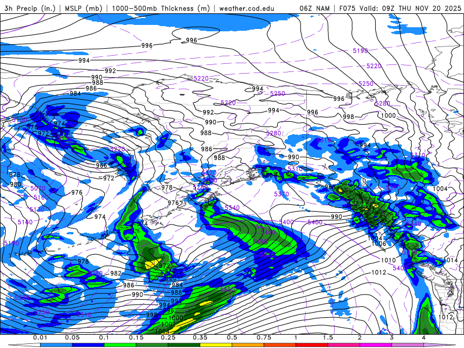Click the yellow 0.5 colorbar segment
The image size is (464, 348).
coord(216,345)
